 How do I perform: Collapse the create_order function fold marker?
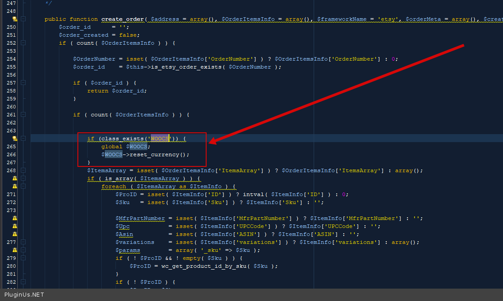point(23,19)
